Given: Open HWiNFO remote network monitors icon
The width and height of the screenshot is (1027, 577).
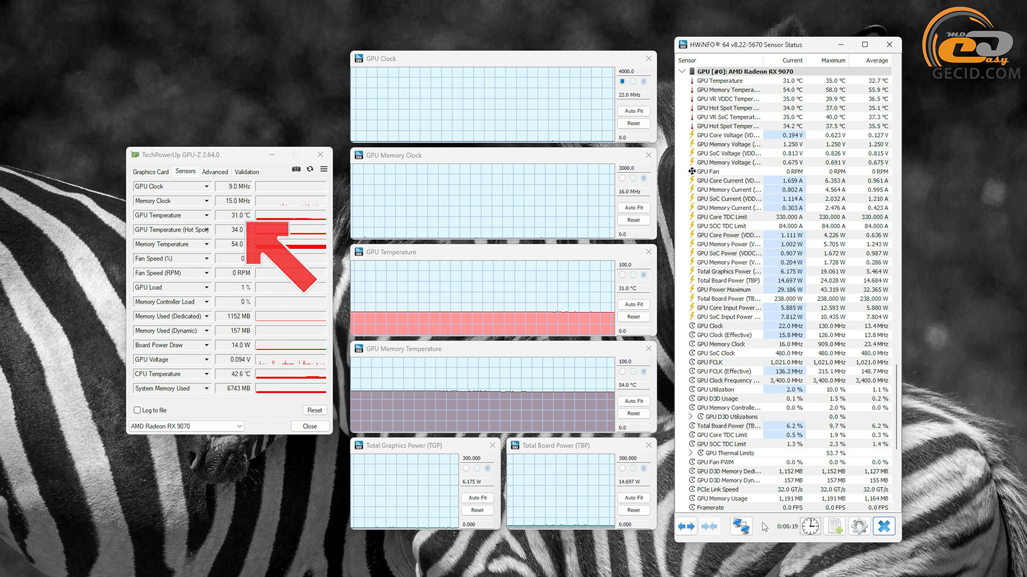Looking at the screenshot, I should pos(741,526).
